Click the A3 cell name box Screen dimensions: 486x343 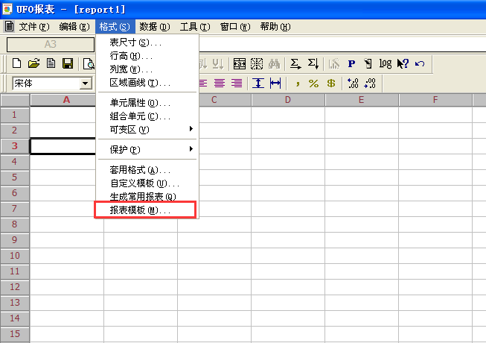pos(51,45)
